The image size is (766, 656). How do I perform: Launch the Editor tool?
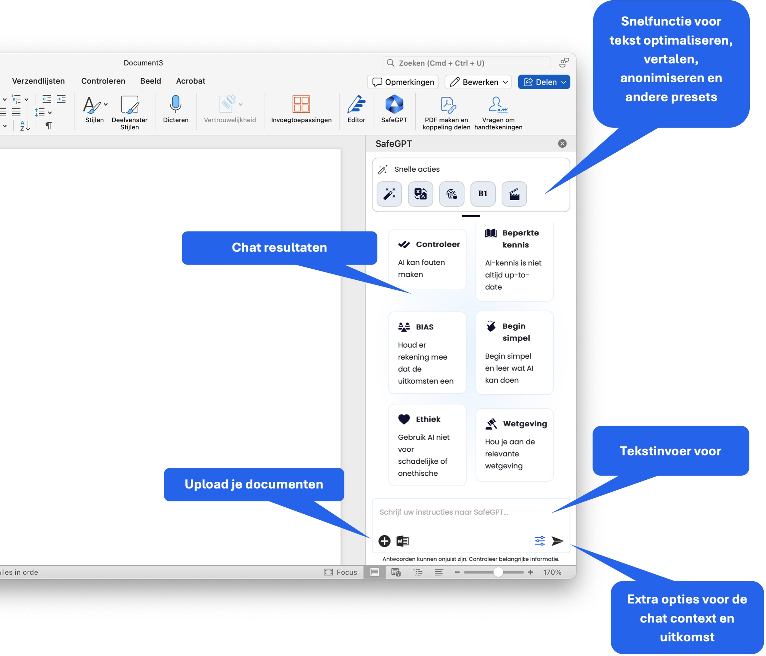point(356,109)
